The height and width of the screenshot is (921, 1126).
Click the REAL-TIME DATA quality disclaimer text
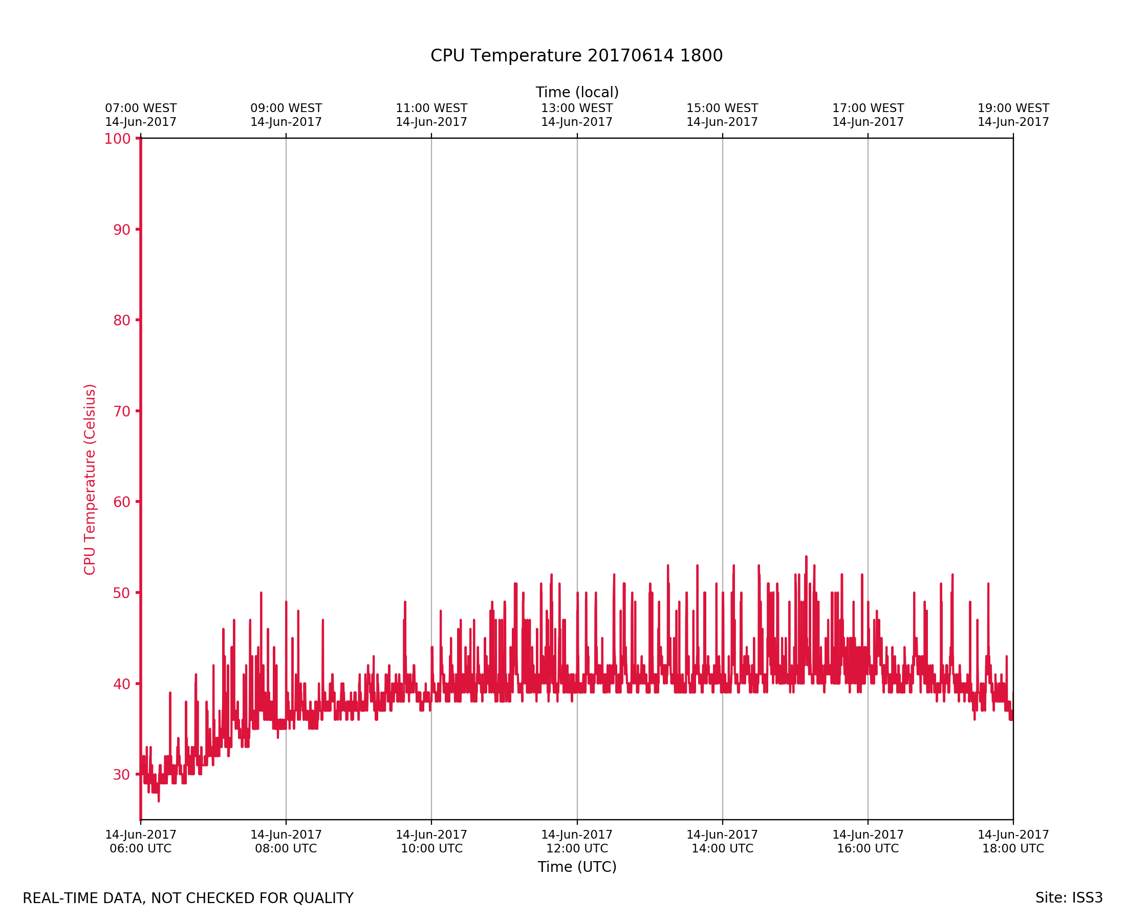coord(188,898)
